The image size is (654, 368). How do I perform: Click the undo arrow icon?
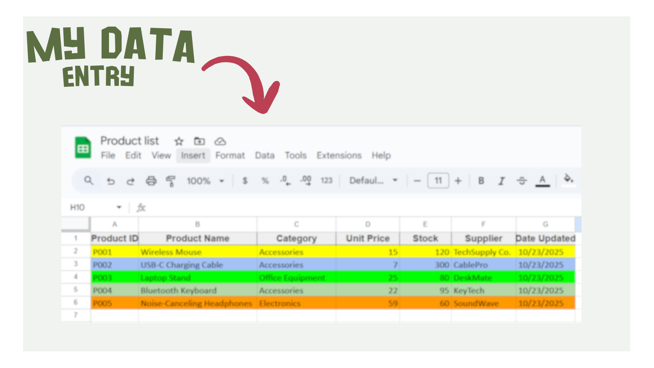pyautogui.click(x=111, y=181)
